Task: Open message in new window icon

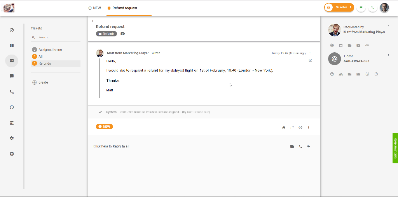Action: click(x=310, y=60)
